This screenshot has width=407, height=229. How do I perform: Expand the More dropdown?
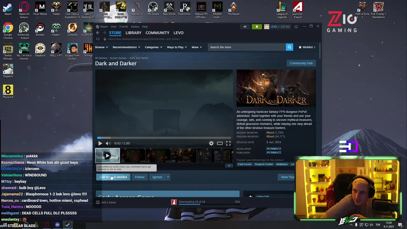tap(197, 47)
